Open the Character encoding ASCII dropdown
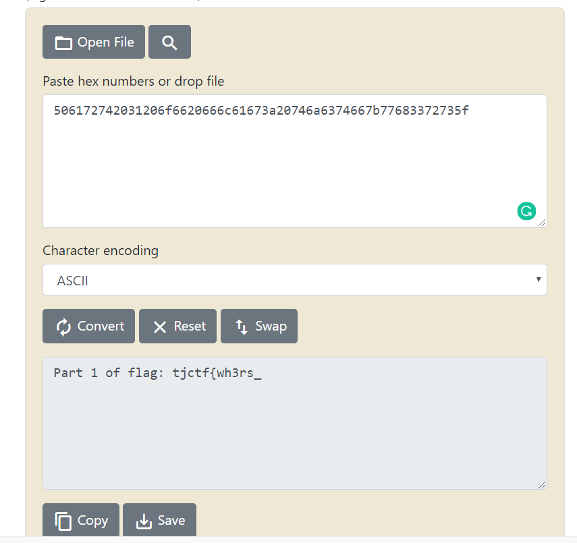The width and height of the screenshot is (577, 543). (294, 279)
